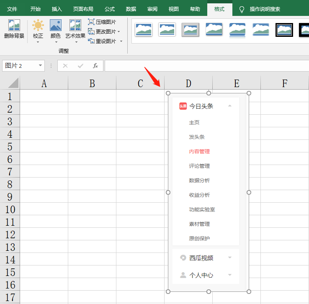Switch to the 审阅 tab
This screenshot has width=309, height=304.
pyautogui.click(x=152, y=9)
